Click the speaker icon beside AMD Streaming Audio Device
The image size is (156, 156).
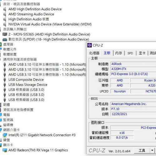[5, 14]
